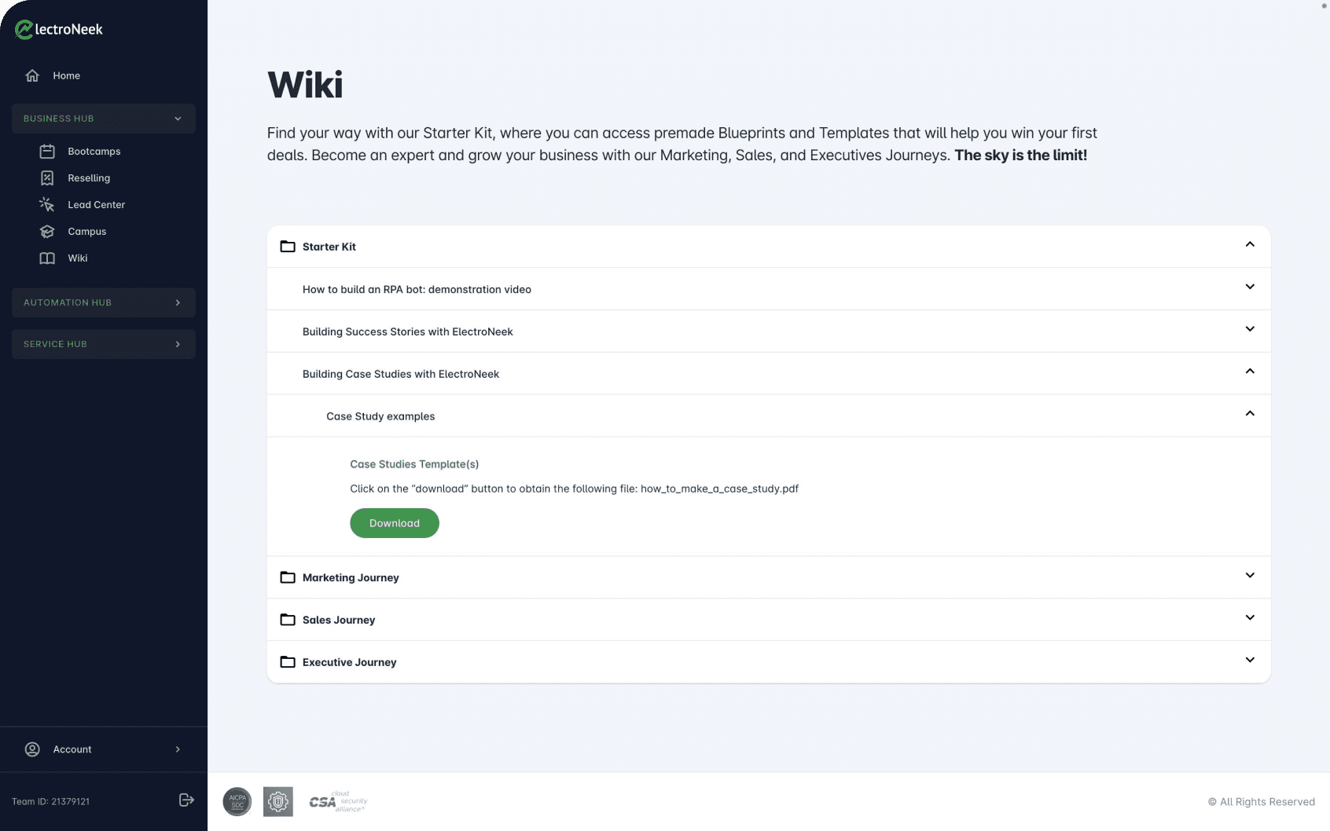
Task: Click the ElectroNeek logo
Action: coord(59,30)
